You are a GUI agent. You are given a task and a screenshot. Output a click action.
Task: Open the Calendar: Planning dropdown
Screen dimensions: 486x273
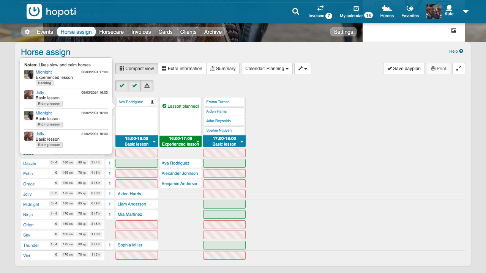point(267,69)
